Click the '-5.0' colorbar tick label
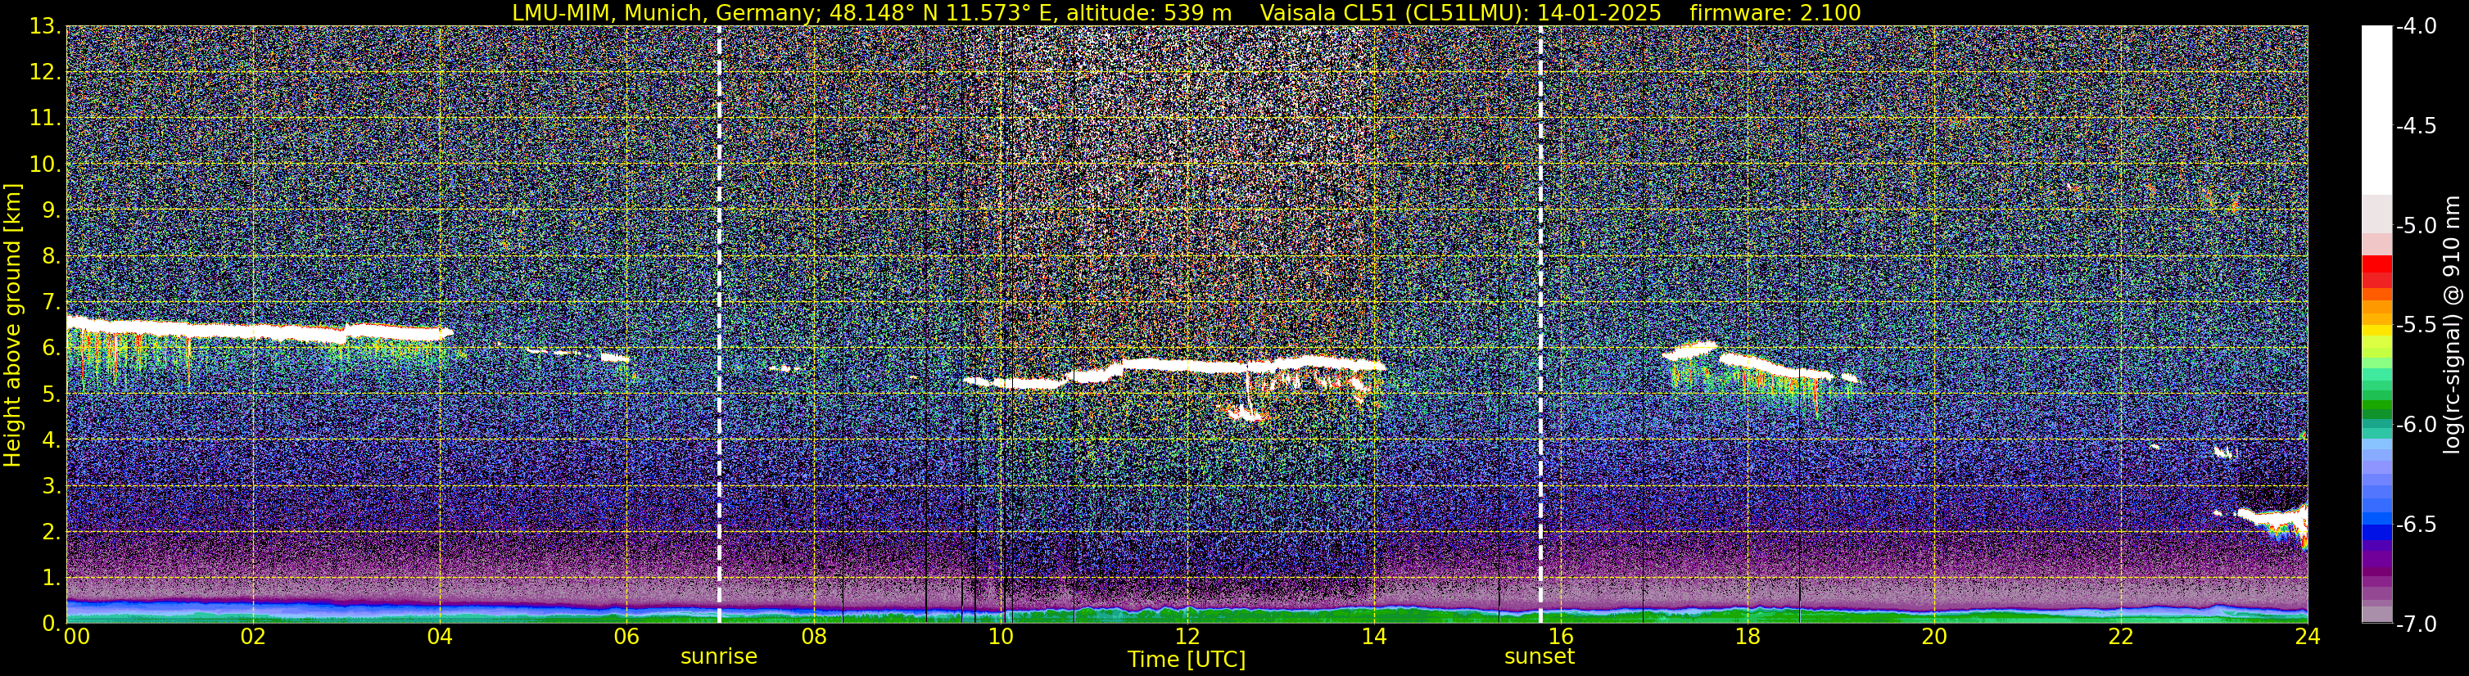Image resolution: width=2469 pixels, height=676 pixels. coord(2417,226)
